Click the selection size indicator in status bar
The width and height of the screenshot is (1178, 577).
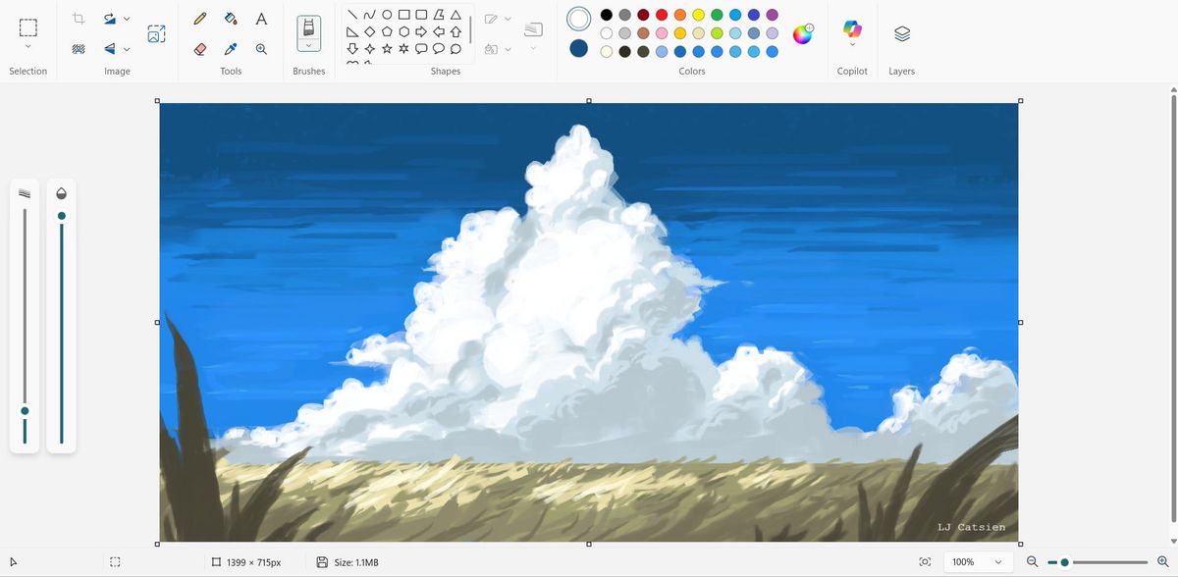point(115,562)
